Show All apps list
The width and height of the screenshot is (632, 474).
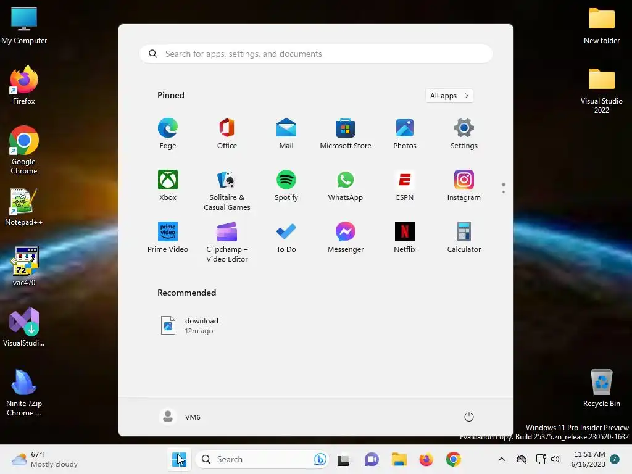(449, 96)
